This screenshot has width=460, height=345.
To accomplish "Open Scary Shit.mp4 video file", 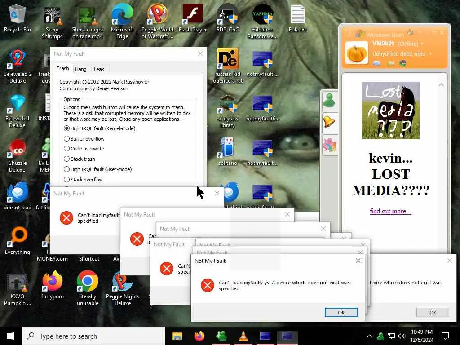I will (x=52, y=22).
